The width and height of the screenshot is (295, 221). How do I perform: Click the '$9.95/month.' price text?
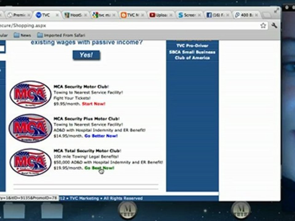(67, 104)
